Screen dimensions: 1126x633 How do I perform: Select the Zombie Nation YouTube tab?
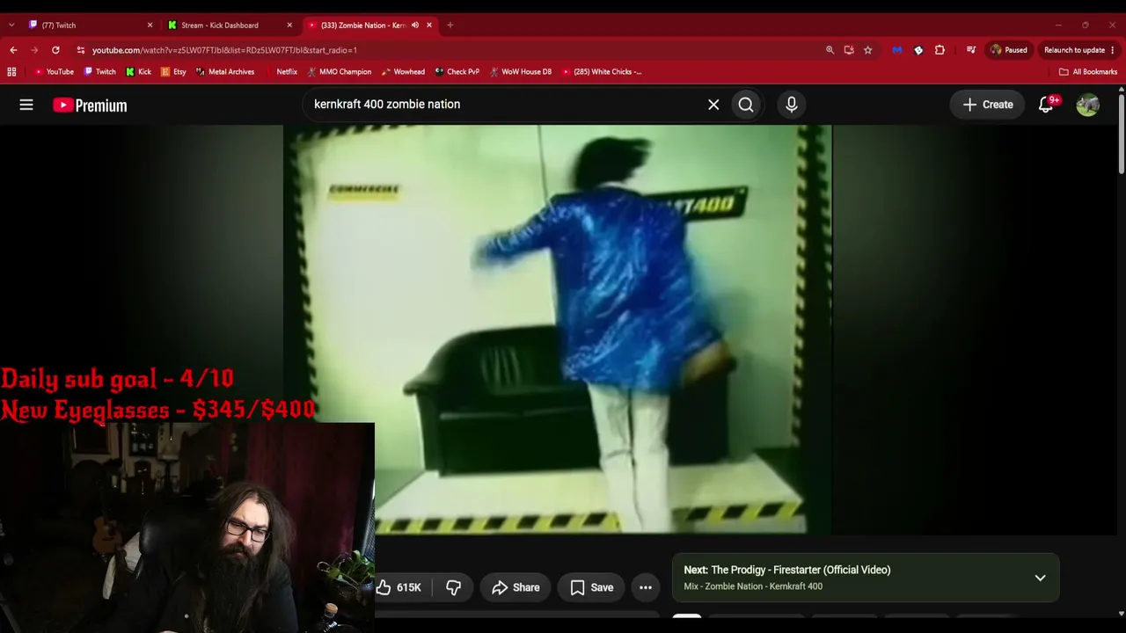(x=370, y=25)
